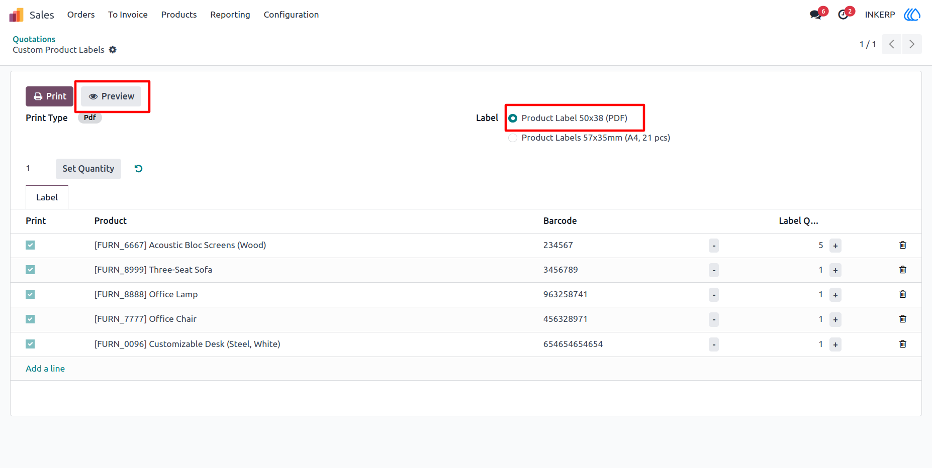Increase label quantity for Acoustic Bloc Screens
Viewport: 932px width, 468px height.
[x=835, y=246]
